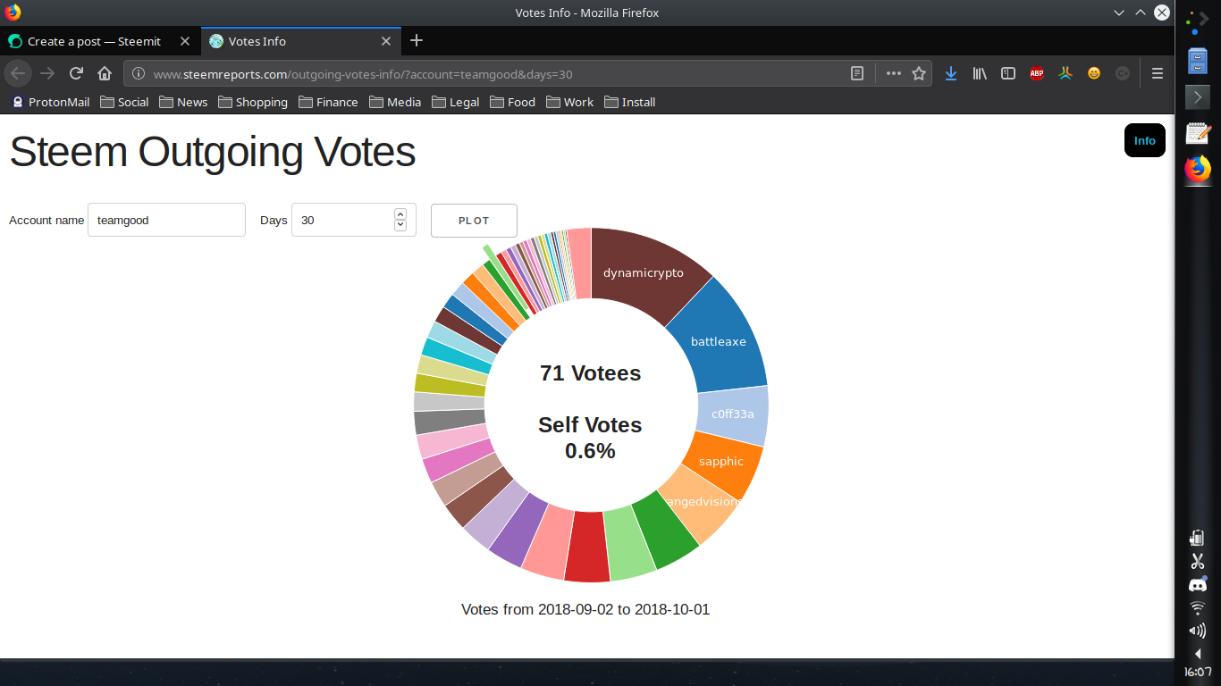
Task: Open a new browser tab
Action: coord(417,40)
